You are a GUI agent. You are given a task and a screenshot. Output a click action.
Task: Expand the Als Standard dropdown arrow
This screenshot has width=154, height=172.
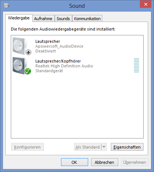click(x=104, y=147)
